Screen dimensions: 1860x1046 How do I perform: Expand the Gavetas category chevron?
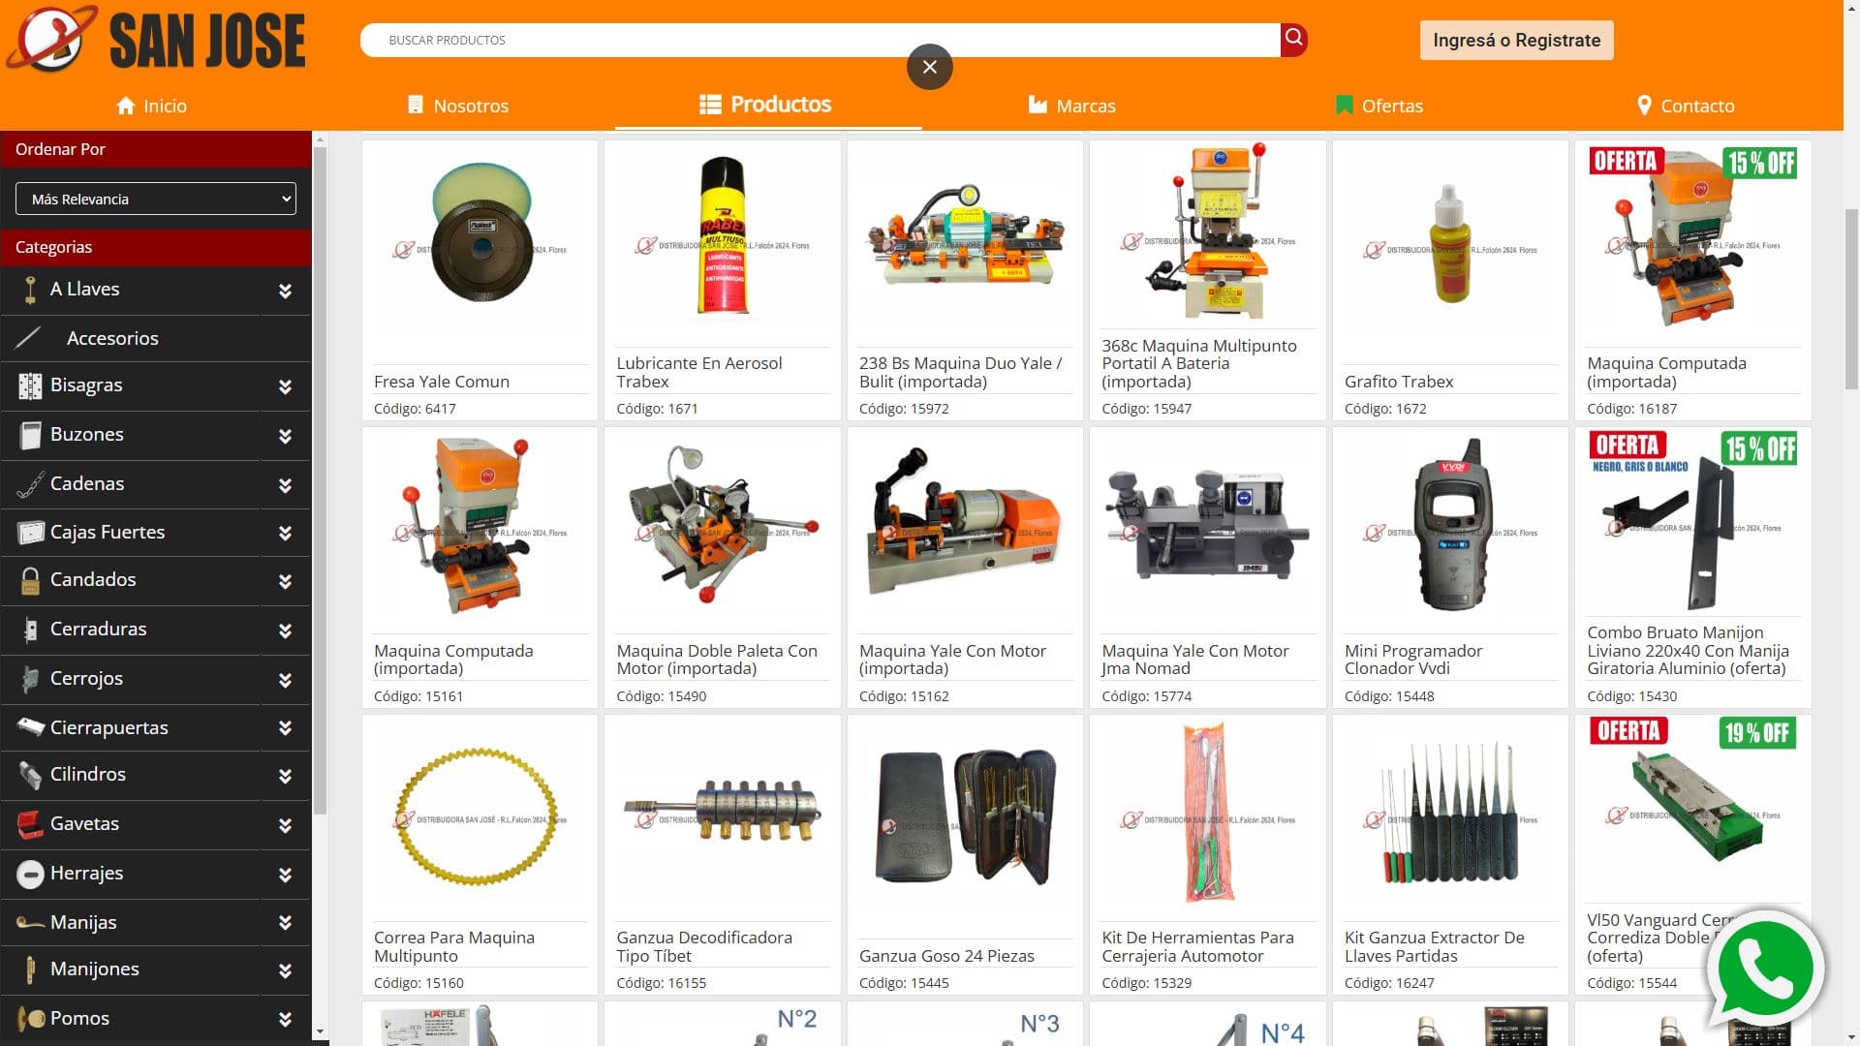[285, 825]
